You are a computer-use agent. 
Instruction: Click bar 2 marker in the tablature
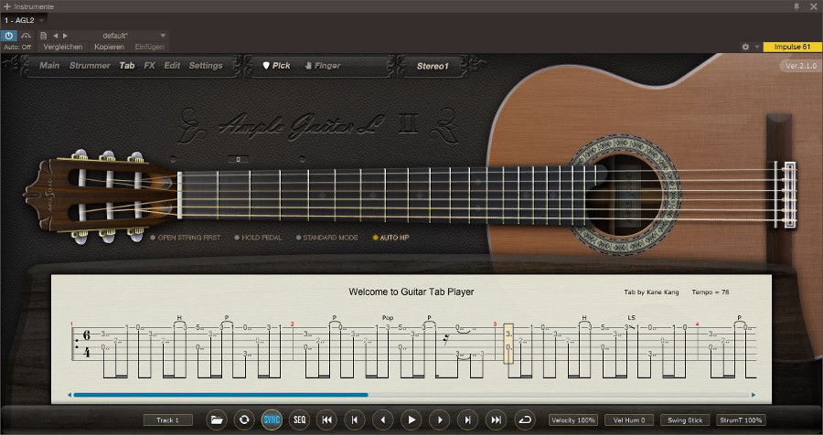click(293, 324)
